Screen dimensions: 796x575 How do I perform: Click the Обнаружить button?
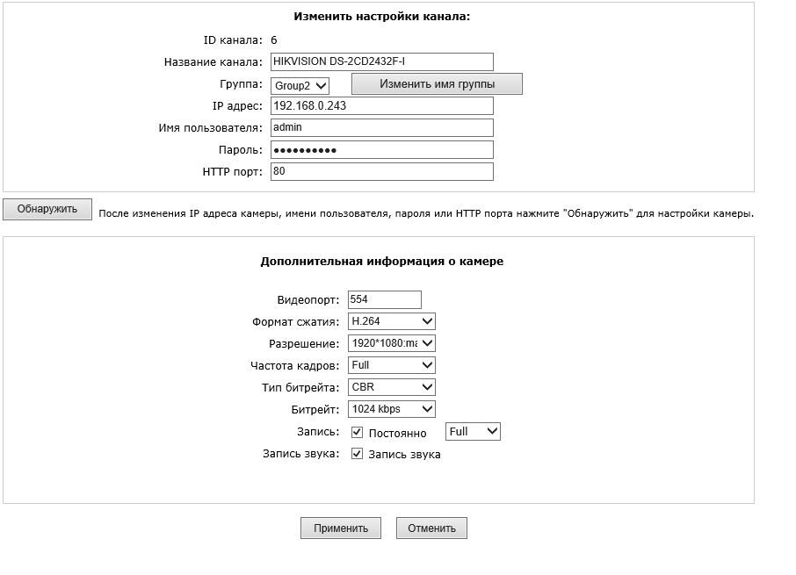[47, 209]
